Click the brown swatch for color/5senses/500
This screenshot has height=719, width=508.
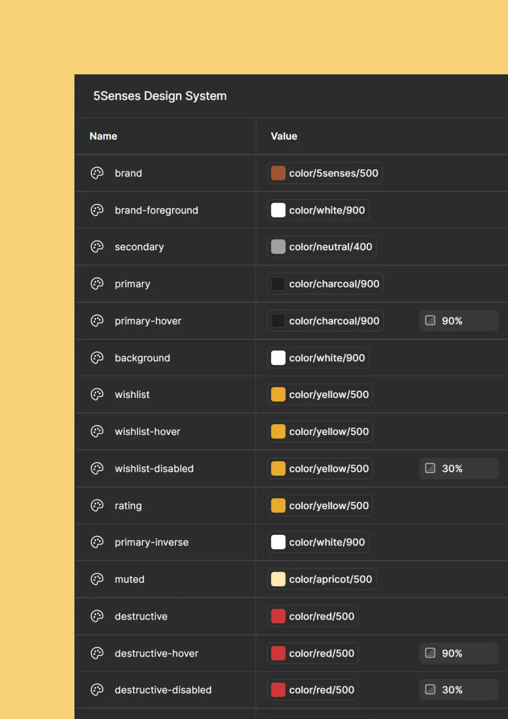pyautogui.click(x=278, y=173)
